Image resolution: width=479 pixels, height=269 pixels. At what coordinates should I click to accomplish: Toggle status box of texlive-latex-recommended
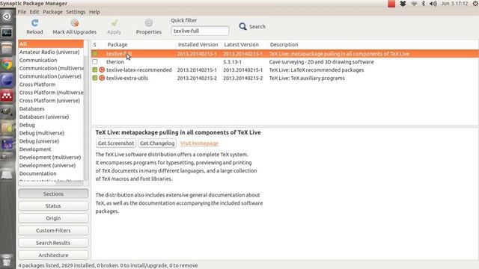pyautogui.click(x=95, y=69)
